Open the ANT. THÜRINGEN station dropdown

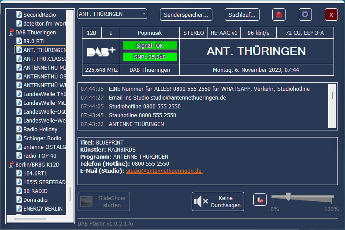pos(112,14)
